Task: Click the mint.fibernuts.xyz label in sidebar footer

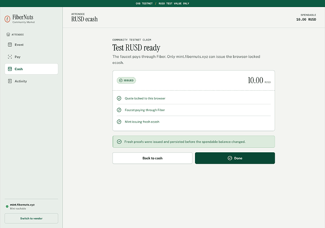Action: point(22,204)
